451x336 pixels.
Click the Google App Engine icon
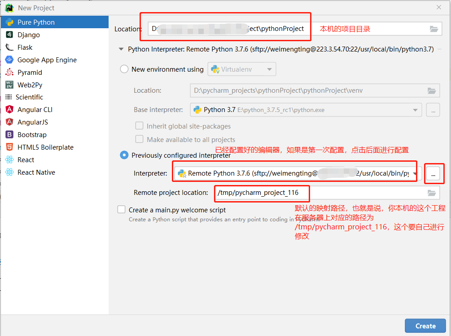point(9,60)
